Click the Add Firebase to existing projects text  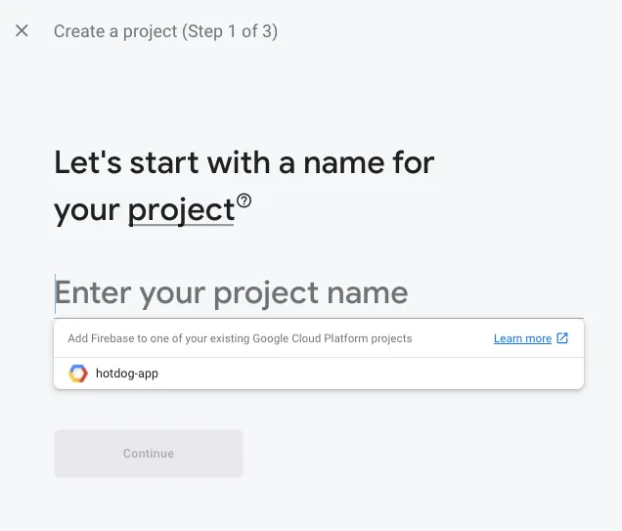coord(240,338)
